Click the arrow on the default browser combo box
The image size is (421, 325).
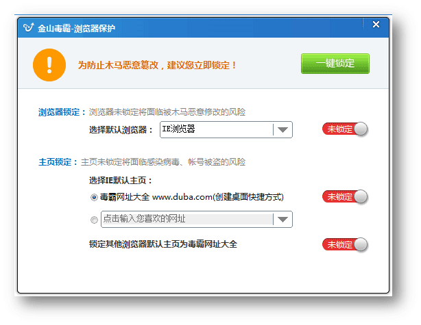282,129
